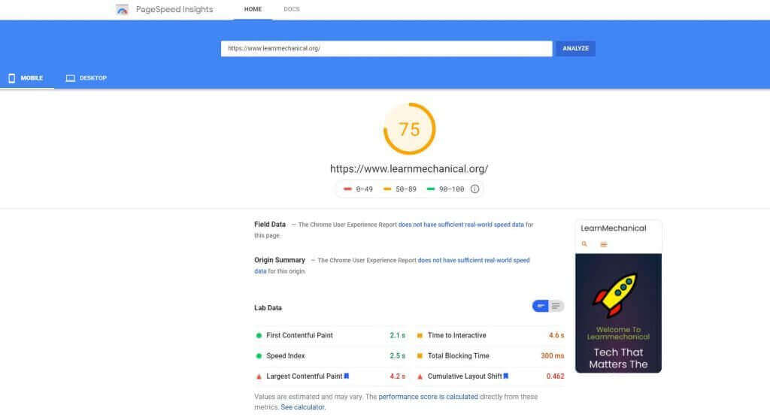Select the compact Lab Data view toggle
The width and height of the screenshot is (770, 420).
(540, 306)
